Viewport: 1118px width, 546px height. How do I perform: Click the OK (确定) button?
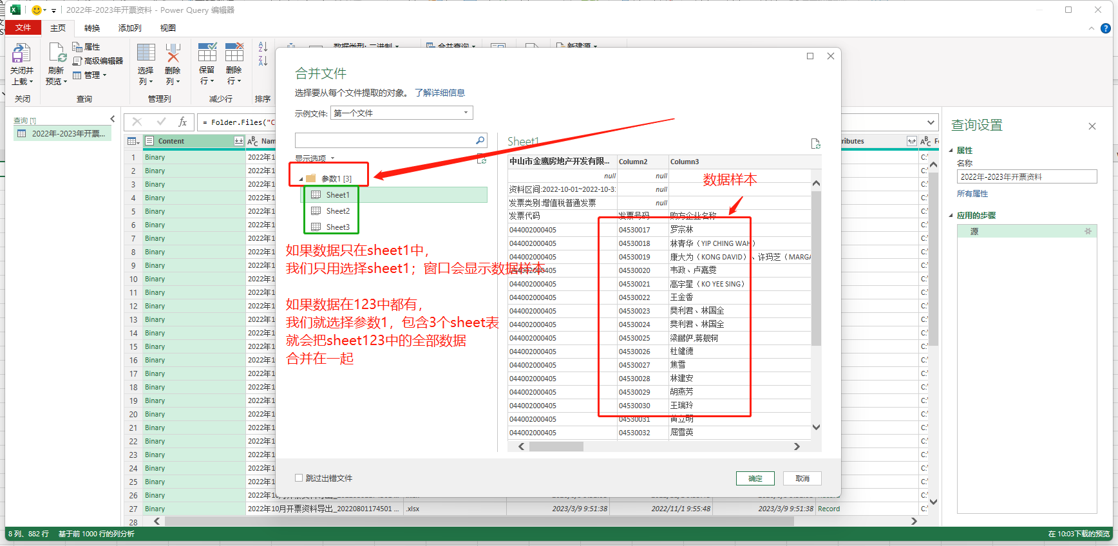tap(755, 478)
